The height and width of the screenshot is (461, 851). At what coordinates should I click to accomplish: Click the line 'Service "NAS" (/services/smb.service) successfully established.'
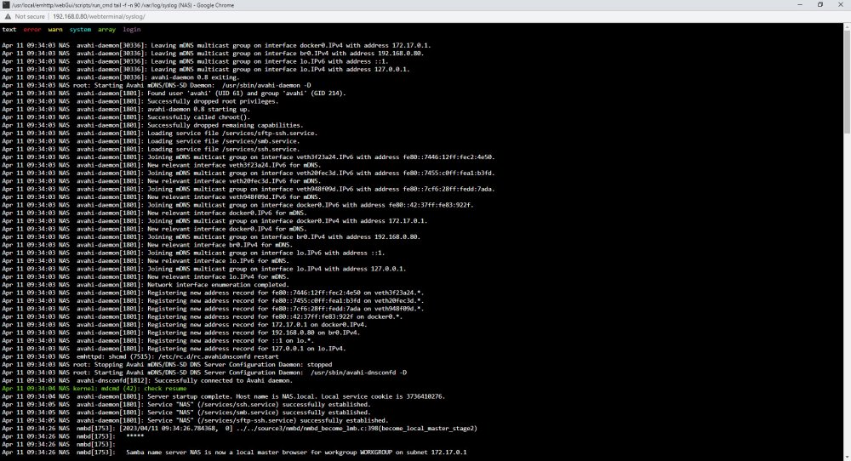pos(186,413)
